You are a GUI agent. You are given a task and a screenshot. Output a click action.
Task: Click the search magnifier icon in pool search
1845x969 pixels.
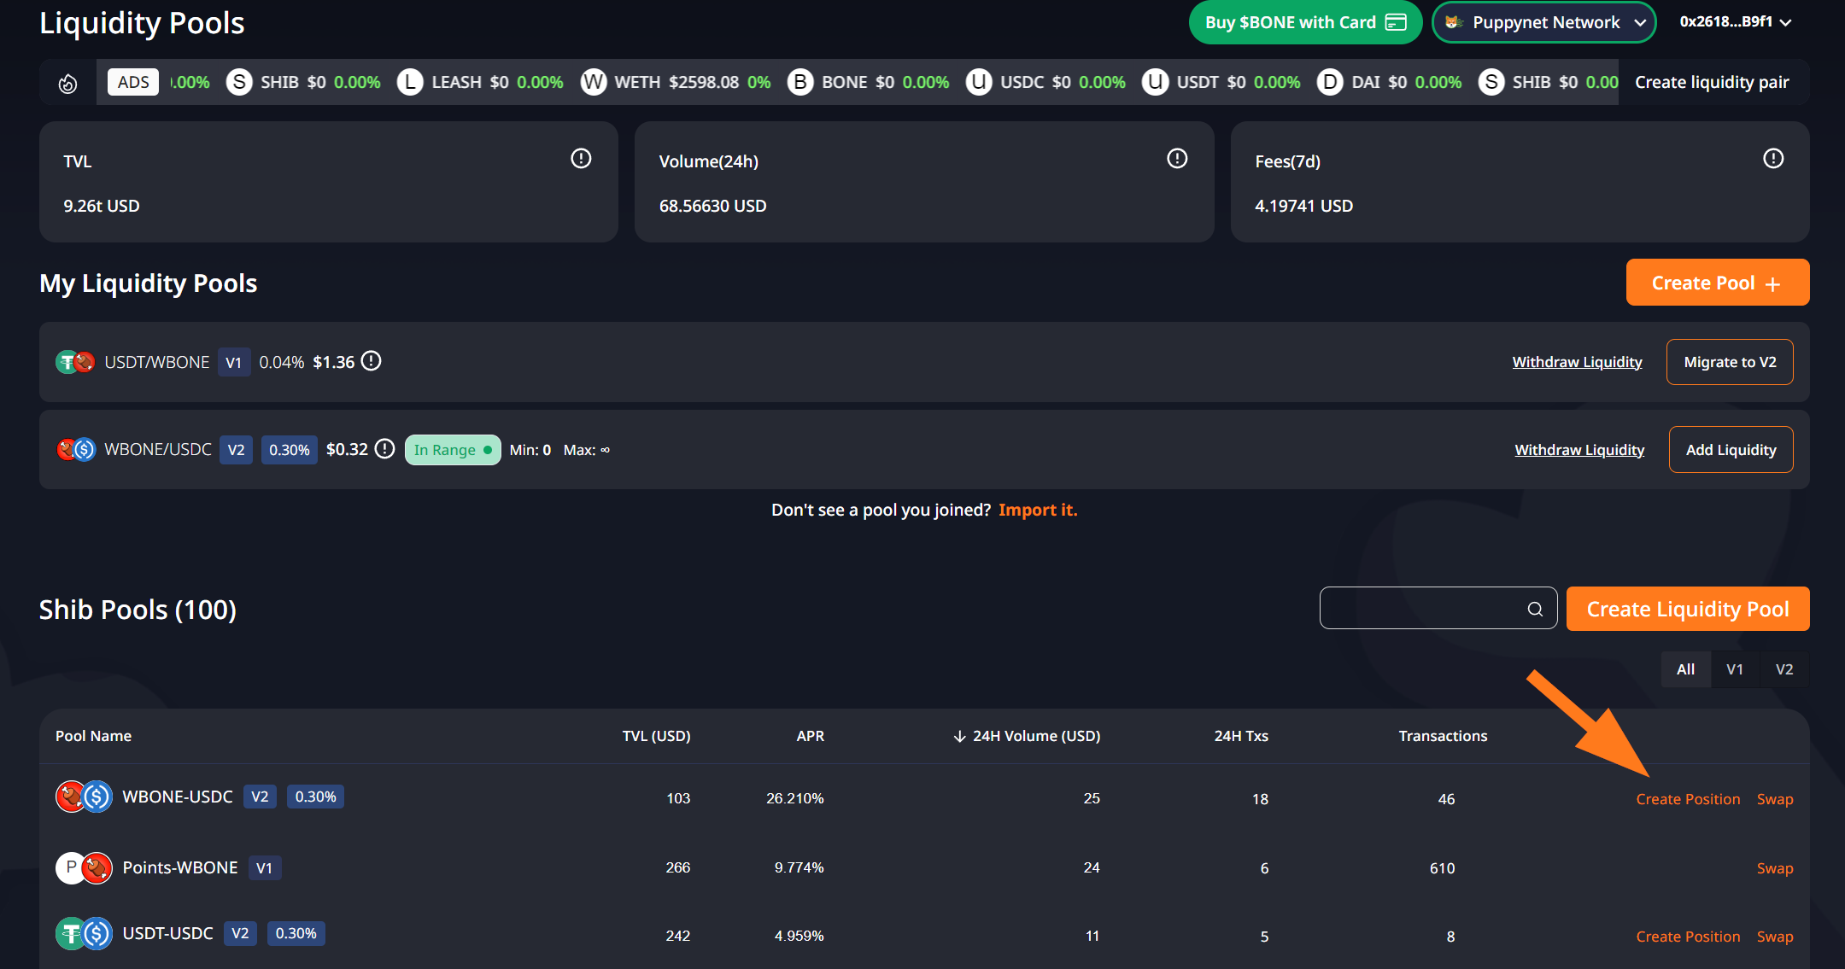pos(1535,609)
